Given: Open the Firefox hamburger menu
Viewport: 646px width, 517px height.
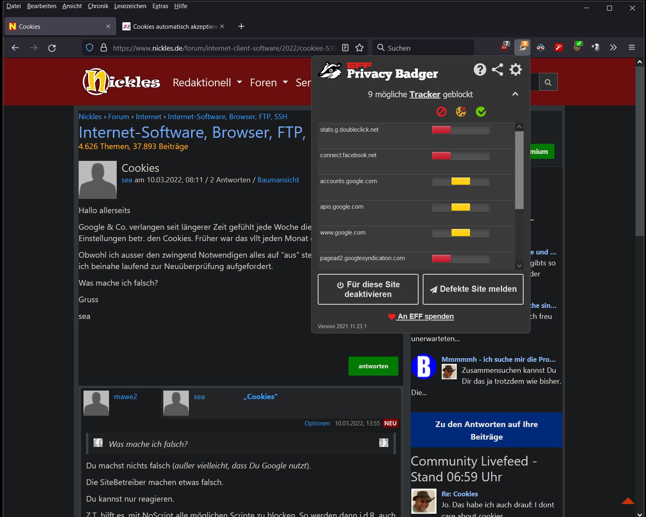Looking at the screenshot, I should 631,48.
